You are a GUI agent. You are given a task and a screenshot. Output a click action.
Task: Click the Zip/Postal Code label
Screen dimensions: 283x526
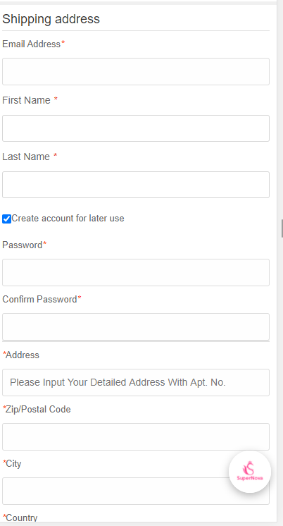point(37,409)
